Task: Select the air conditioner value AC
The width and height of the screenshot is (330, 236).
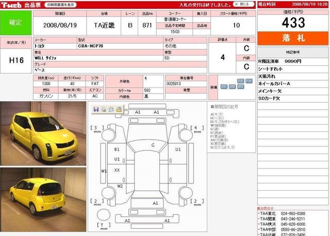Action: tap(95, 96)
